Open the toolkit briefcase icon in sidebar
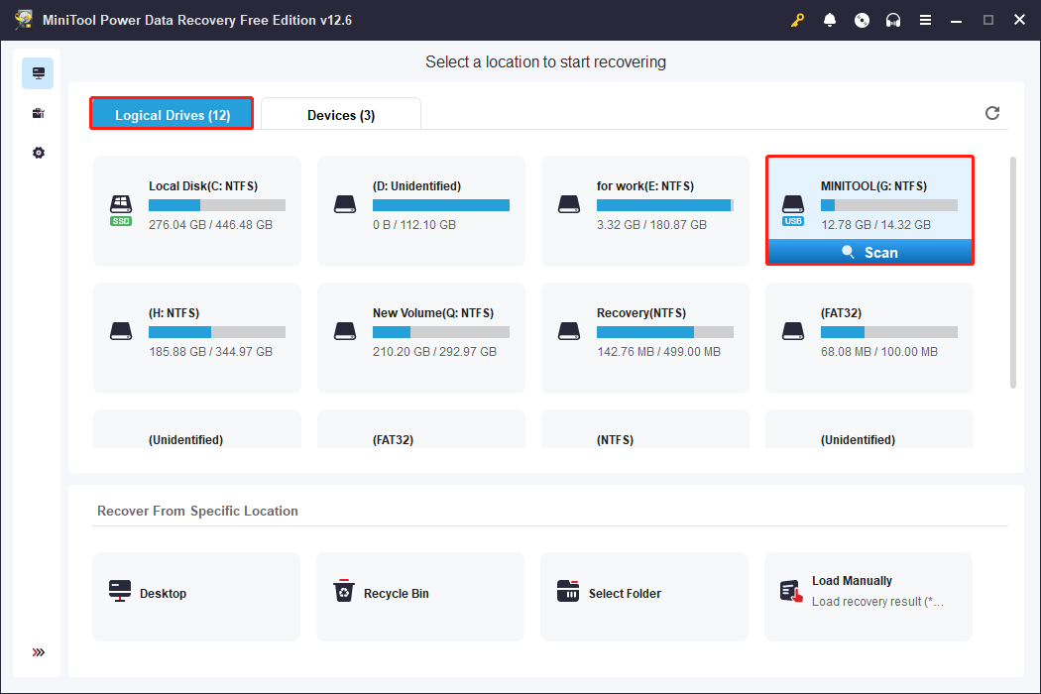 [x=38, y=113]
